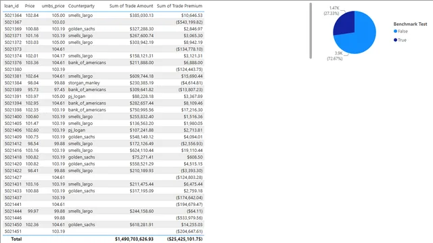Screen dimensions: 433x243
Task: Sort by Sum of Trade Premium header
Action: pyautogui.click(x=179, y=6)
